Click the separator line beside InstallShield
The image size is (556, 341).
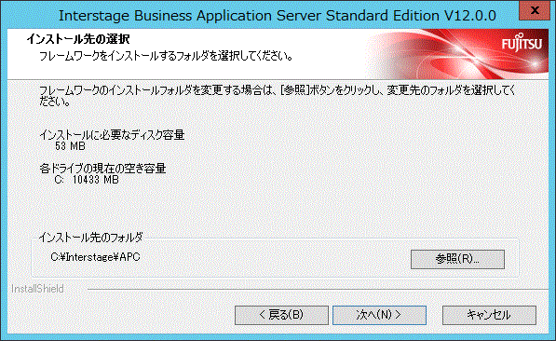(318, 289)
